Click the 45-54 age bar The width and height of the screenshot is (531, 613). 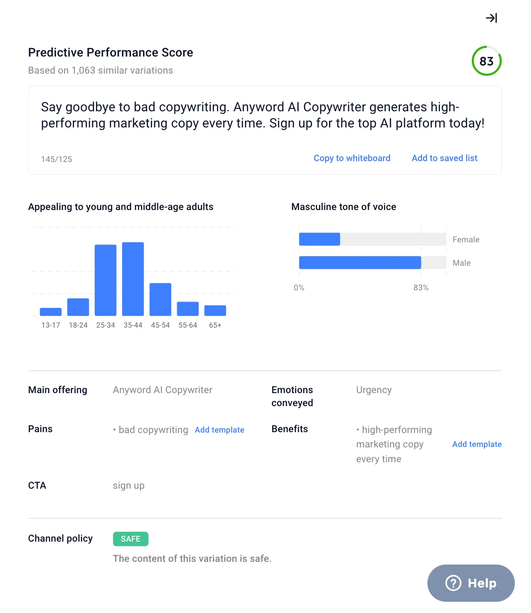tap(160, 299)
